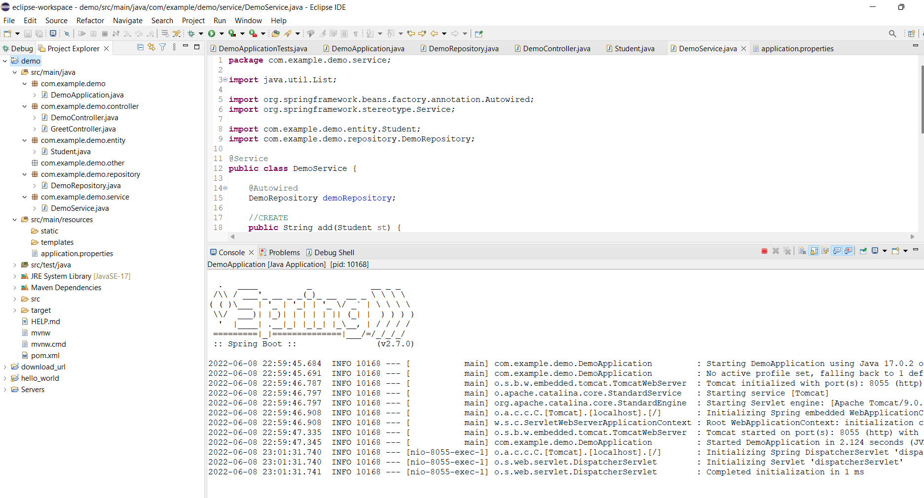
Task: Close the Console view tab
Action: click(x=251, y=253)
